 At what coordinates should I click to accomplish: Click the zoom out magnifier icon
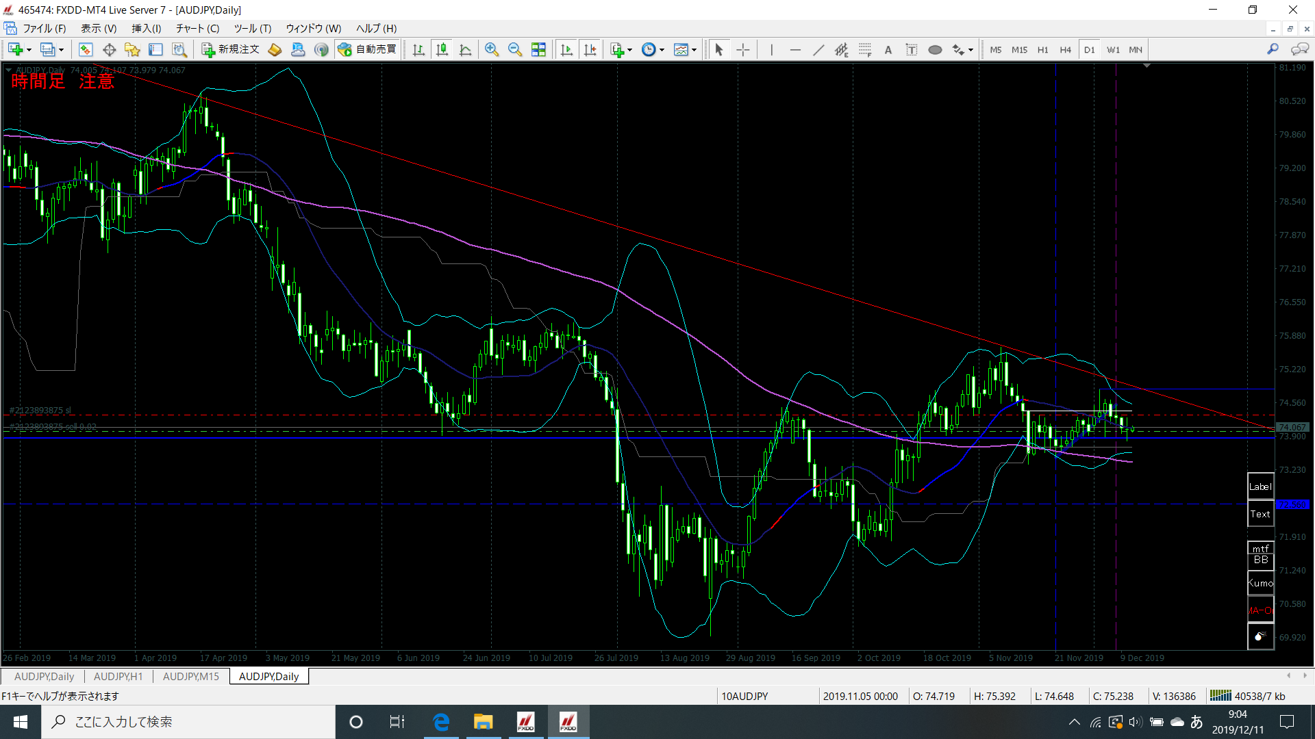point(515,49)
